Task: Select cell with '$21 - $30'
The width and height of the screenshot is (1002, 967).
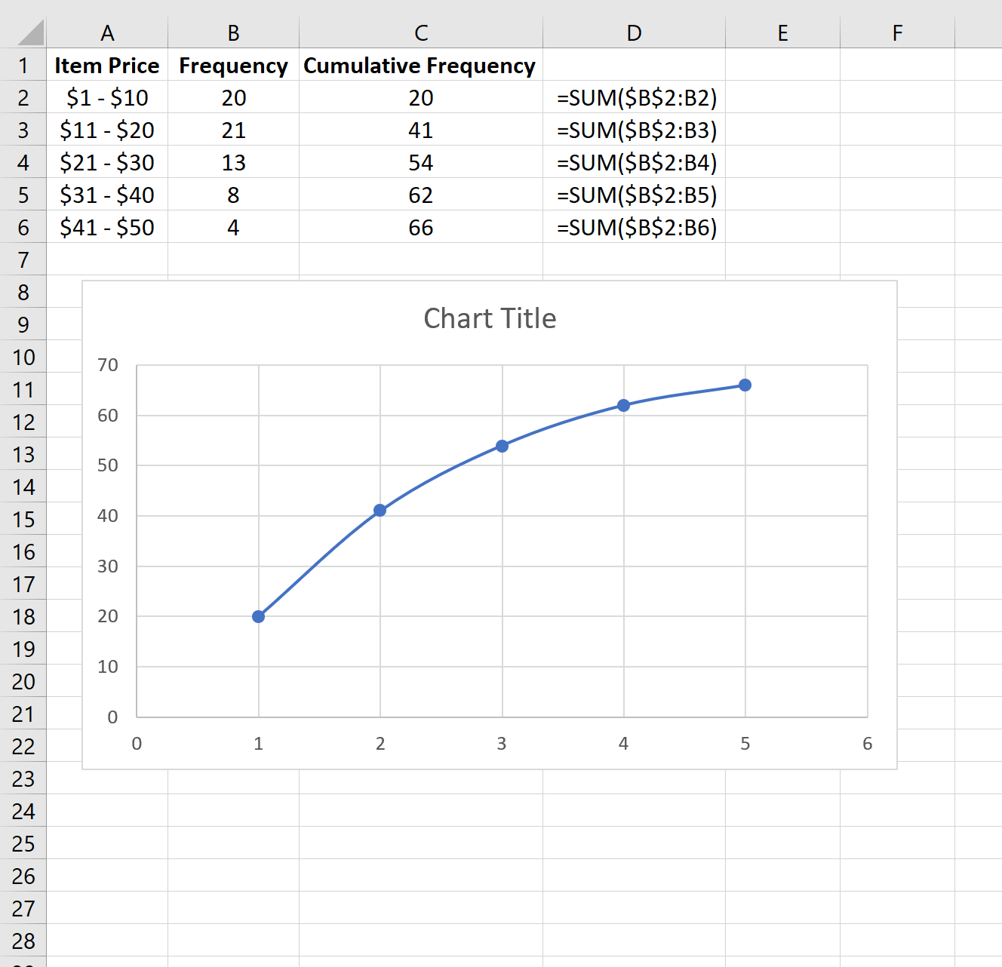Action: coord(107,162)
